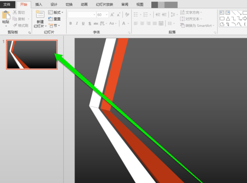Select the Cut scissors icon

click(15, 12)
